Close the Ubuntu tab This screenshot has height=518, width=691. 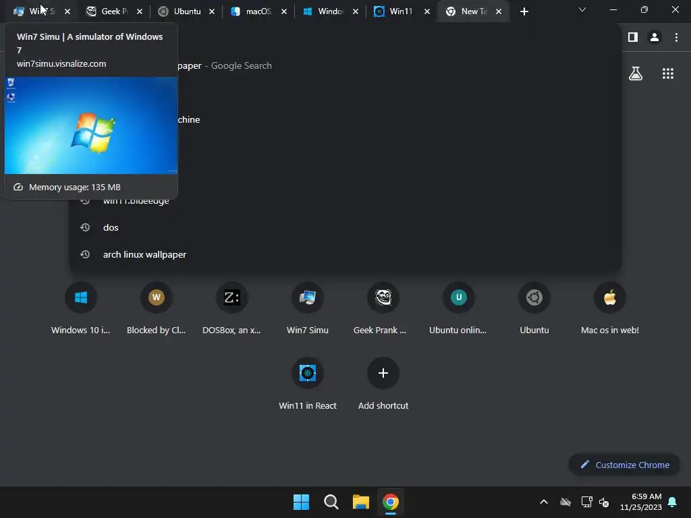[212, 12]
